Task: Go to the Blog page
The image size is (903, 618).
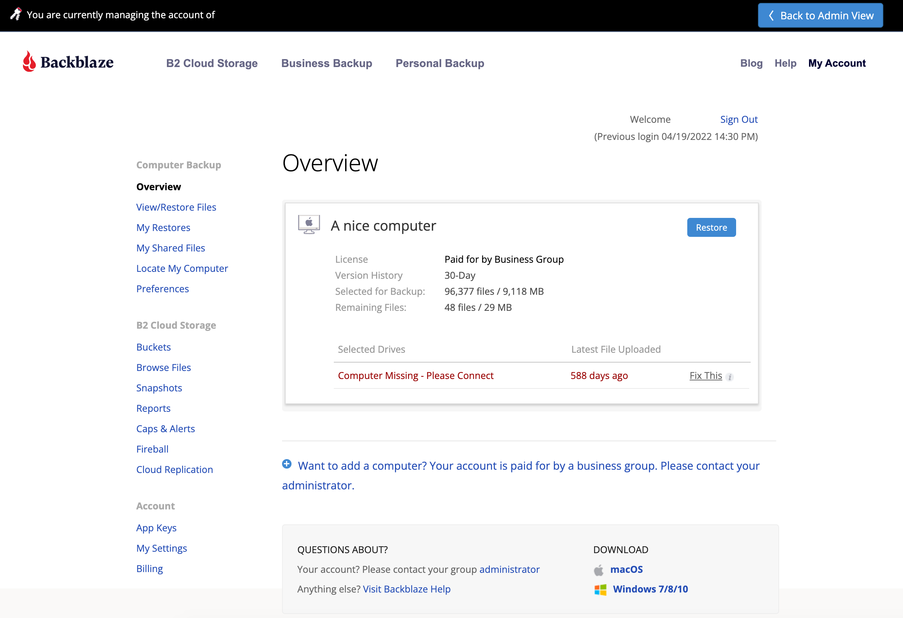Action: (751, 63)
